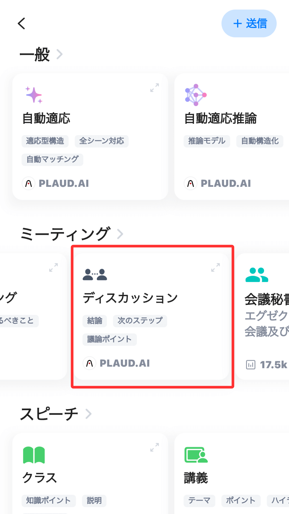Click the sparkle icon on 自動適応 card
This screenshot has width=289, height=514.
click(x=34, y=95)
